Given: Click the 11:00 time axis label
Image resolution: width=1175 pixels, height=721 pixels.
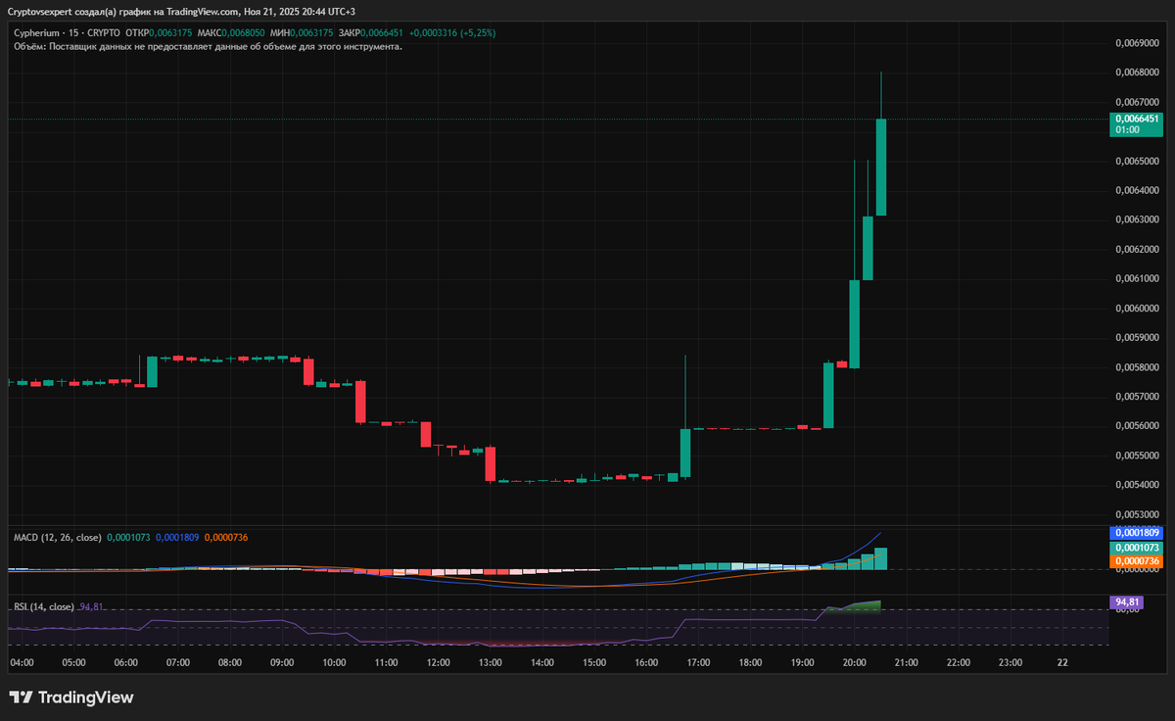Looking at the screenshot, I should (386, 662).
